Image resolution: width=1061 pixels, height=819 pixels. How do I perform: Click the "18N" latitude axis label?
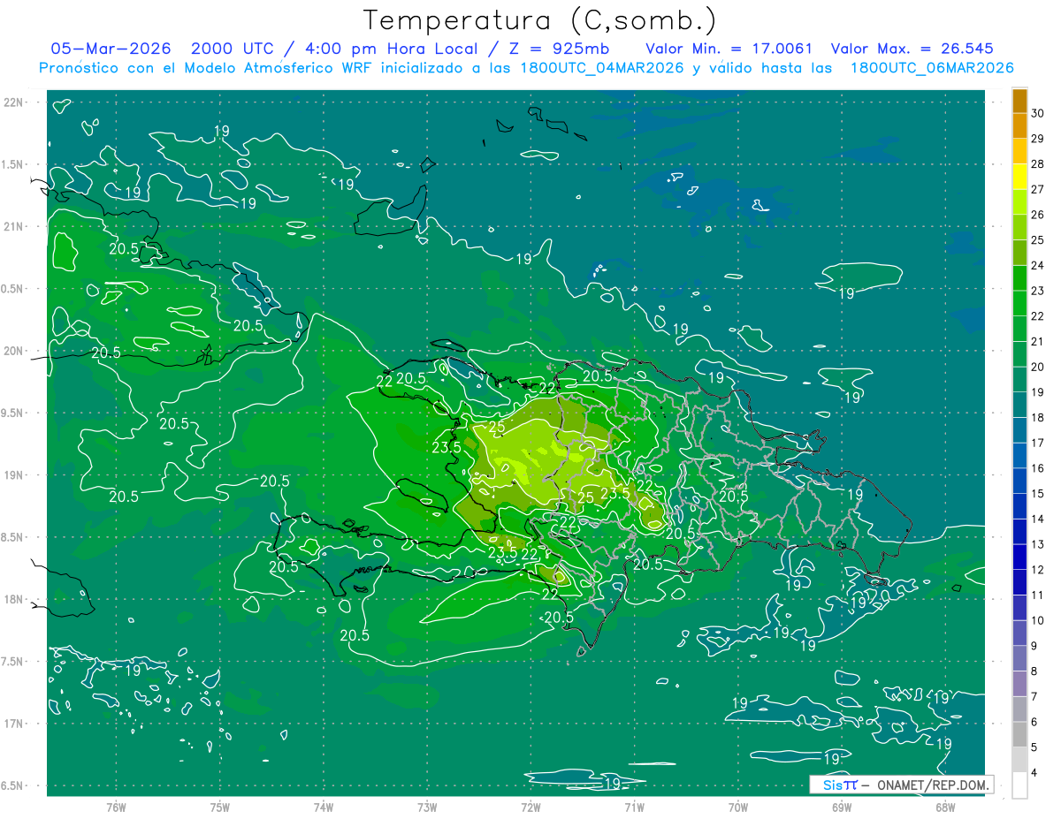14,599
